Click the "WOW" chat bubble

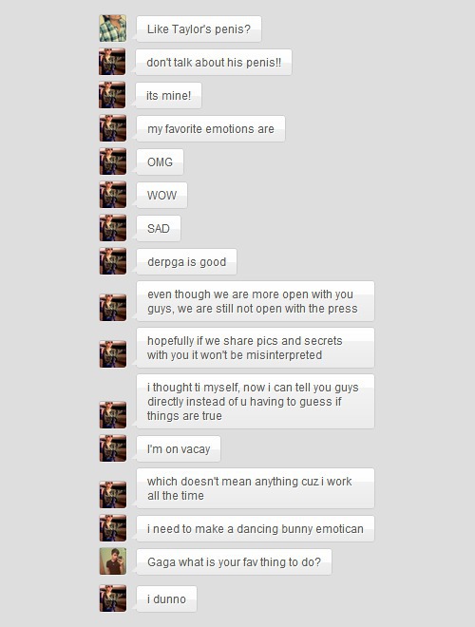pyautogui.click(x=161, y=195)
